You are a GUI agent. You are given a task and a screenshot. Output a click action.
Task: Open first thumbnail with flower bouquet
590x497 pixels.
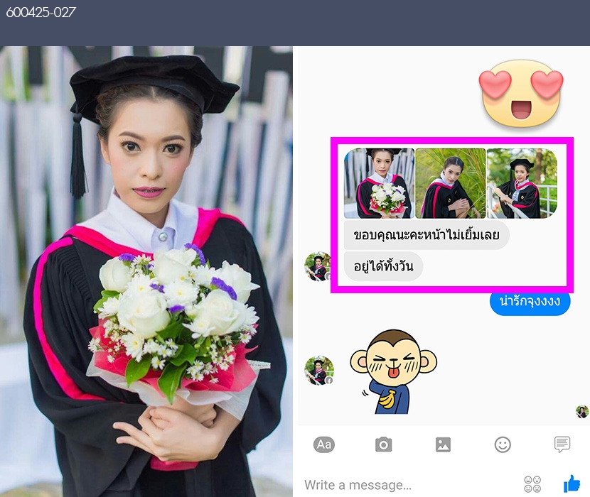point(379,183)
